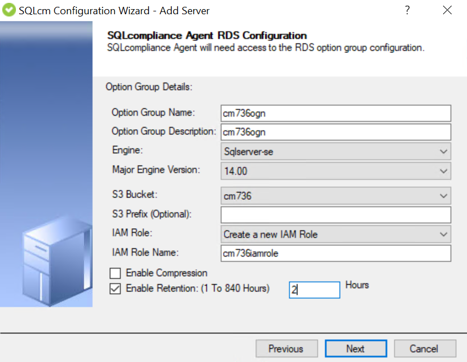Focus the Option Group Name field
The height and width of the screenshot is (362, 467).
pyautogui.click(x=335, y=113)
